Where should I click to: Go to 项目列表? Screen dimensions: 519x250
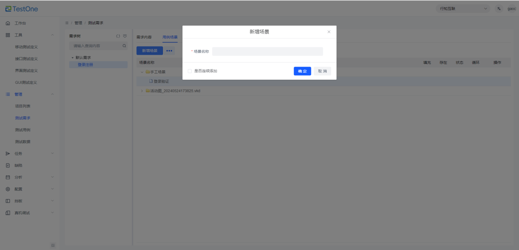tap(23, 106)
